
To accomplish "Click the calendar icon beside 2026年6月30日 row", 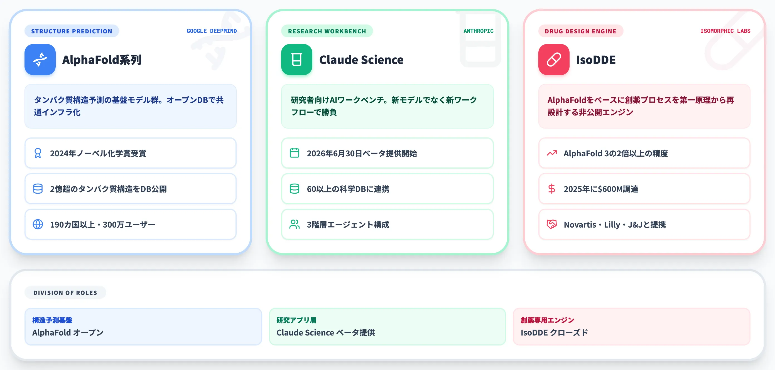I will [295, 153].
